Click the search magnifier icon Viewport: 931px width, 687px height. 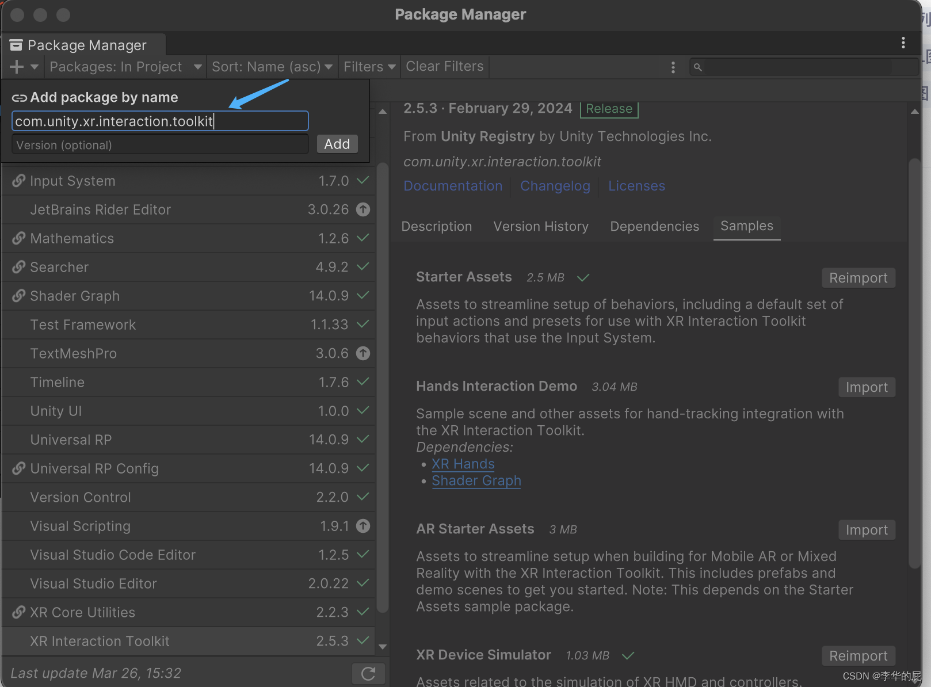(x=697, y=67)
